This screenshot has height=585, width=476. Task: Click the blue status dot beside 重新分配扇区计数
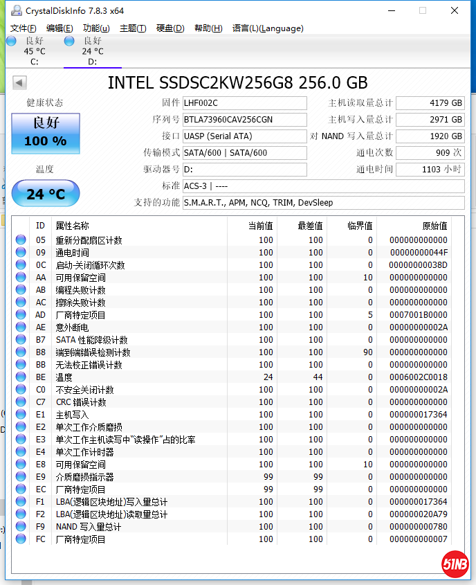pos(21,240)
